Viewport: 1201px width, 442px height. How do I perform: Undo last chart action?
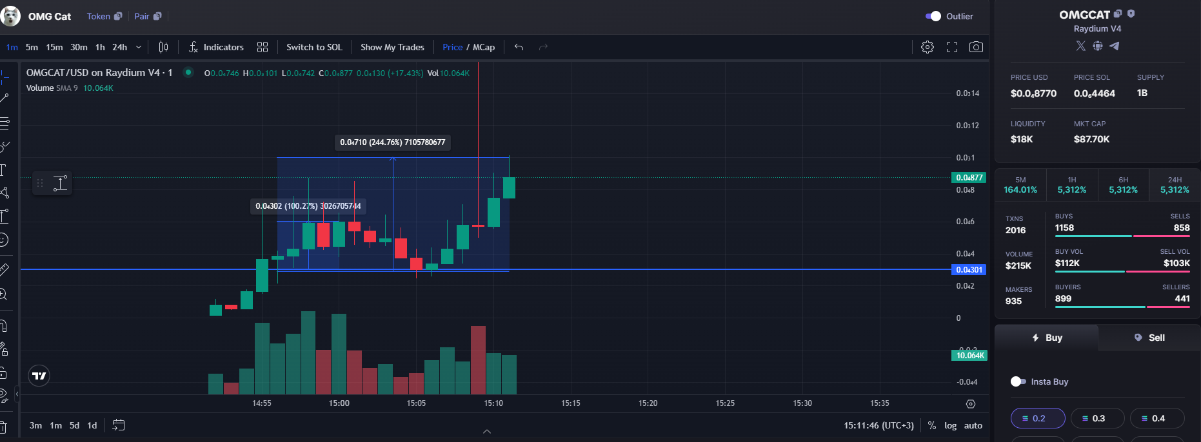(x=519, y=47)
